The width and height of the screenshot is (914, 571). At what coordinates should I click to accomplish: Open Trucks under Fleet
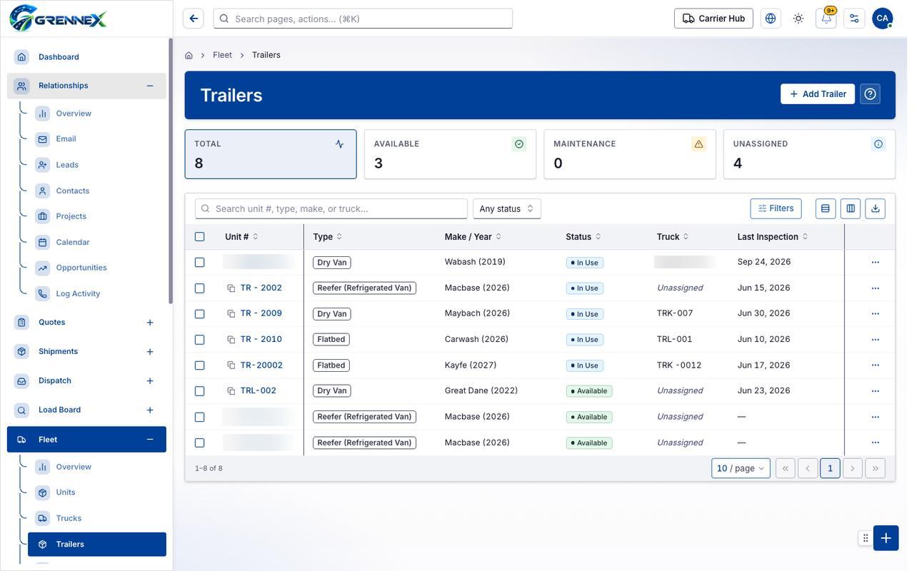point(96,518)
